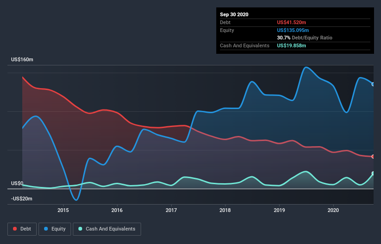Click the 2017 x-axis label
This screenshot has width=381, height=244.
171,210
